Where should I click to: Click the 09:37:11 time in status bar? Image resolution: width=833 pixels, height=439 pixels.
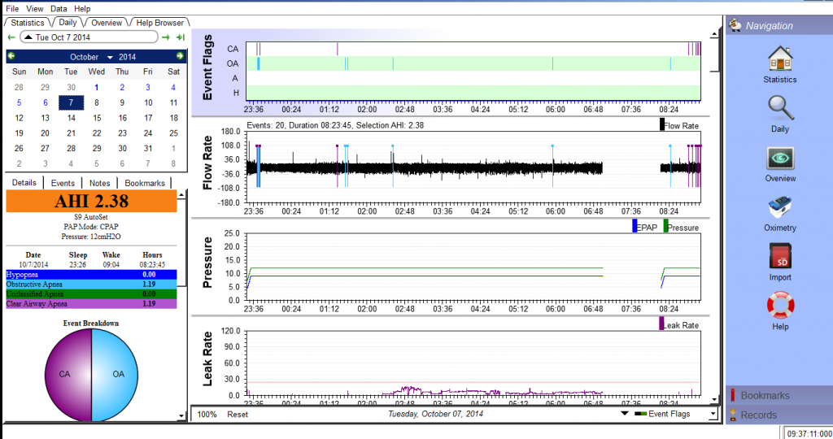pyautogui.click(x=808, y=433)
